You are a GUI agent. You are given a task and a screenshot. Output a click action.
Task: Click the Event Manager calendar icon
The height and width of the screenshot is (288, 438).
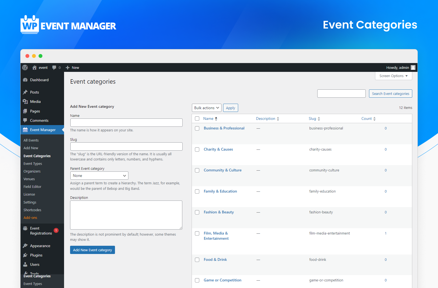pyautogui.click(x=25, y=130)
